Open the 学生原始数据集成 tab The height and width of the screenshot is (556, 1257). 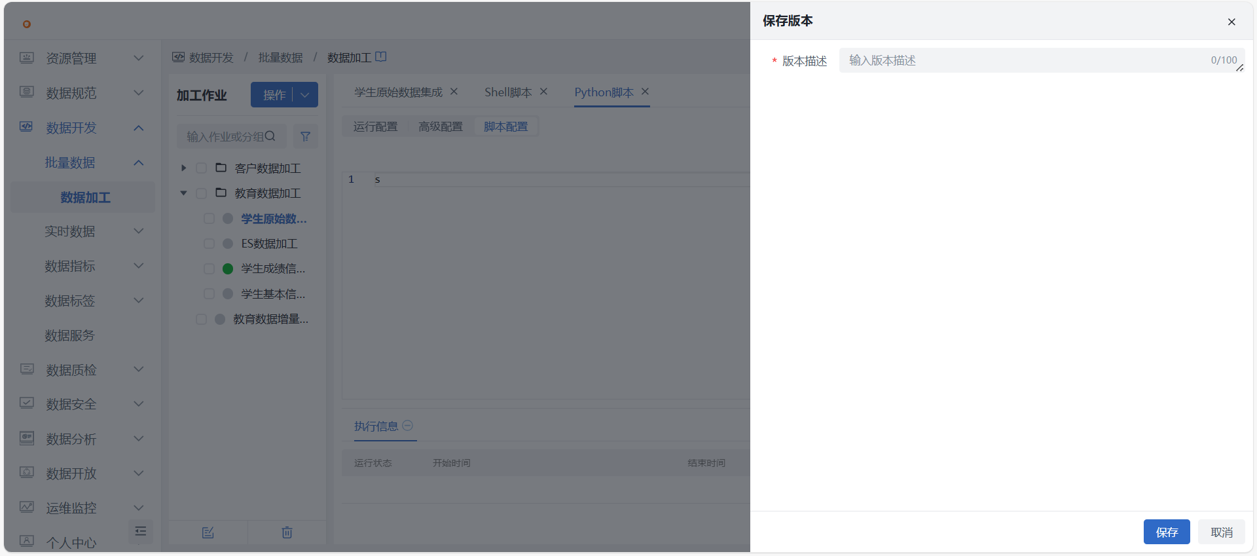tap(398, 92)
